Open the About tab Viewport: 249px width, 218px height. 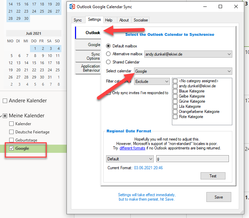tap(124, 20)
